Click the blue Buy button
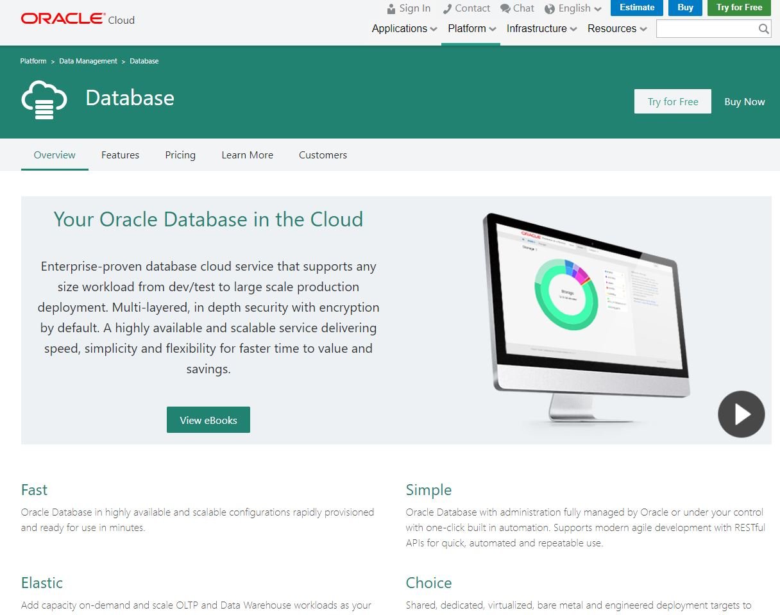This screenshot has width=780, height=615. tap(685, 8)
